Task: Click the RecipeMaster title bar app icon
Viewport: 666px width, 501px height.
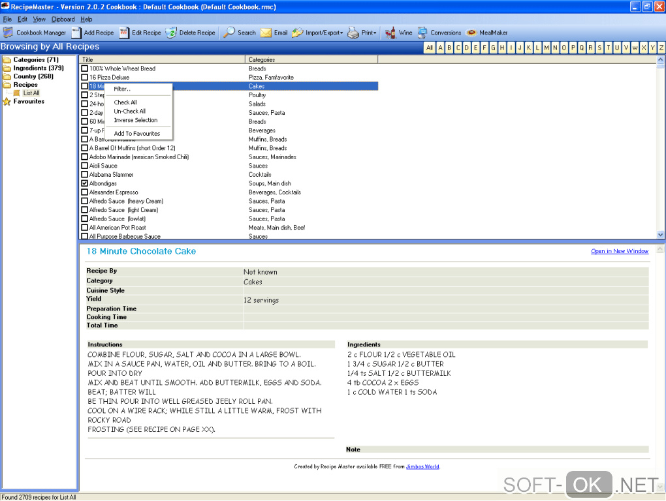Action: coord(5,6)
